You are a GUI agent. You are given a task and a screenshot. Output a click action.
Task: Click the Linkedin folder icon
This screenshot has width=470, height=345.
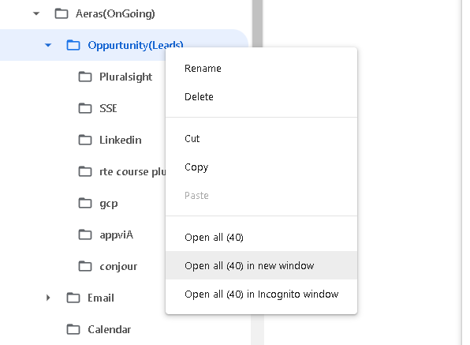pyautogui.click(x=85, y=140)
